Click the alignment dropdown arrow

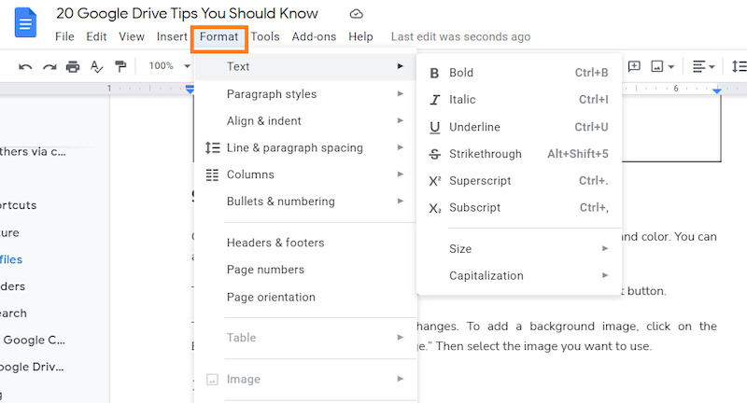(x=712, y=66)
